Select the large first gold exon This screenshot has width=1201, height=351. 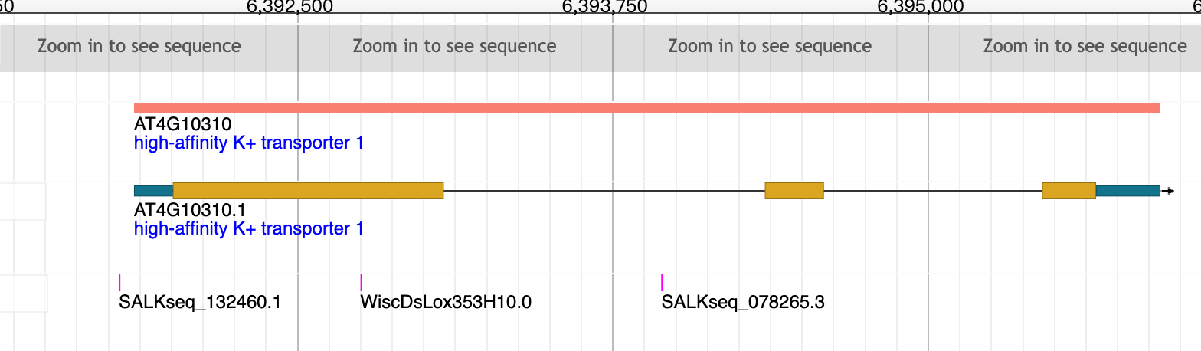(308, 191)
